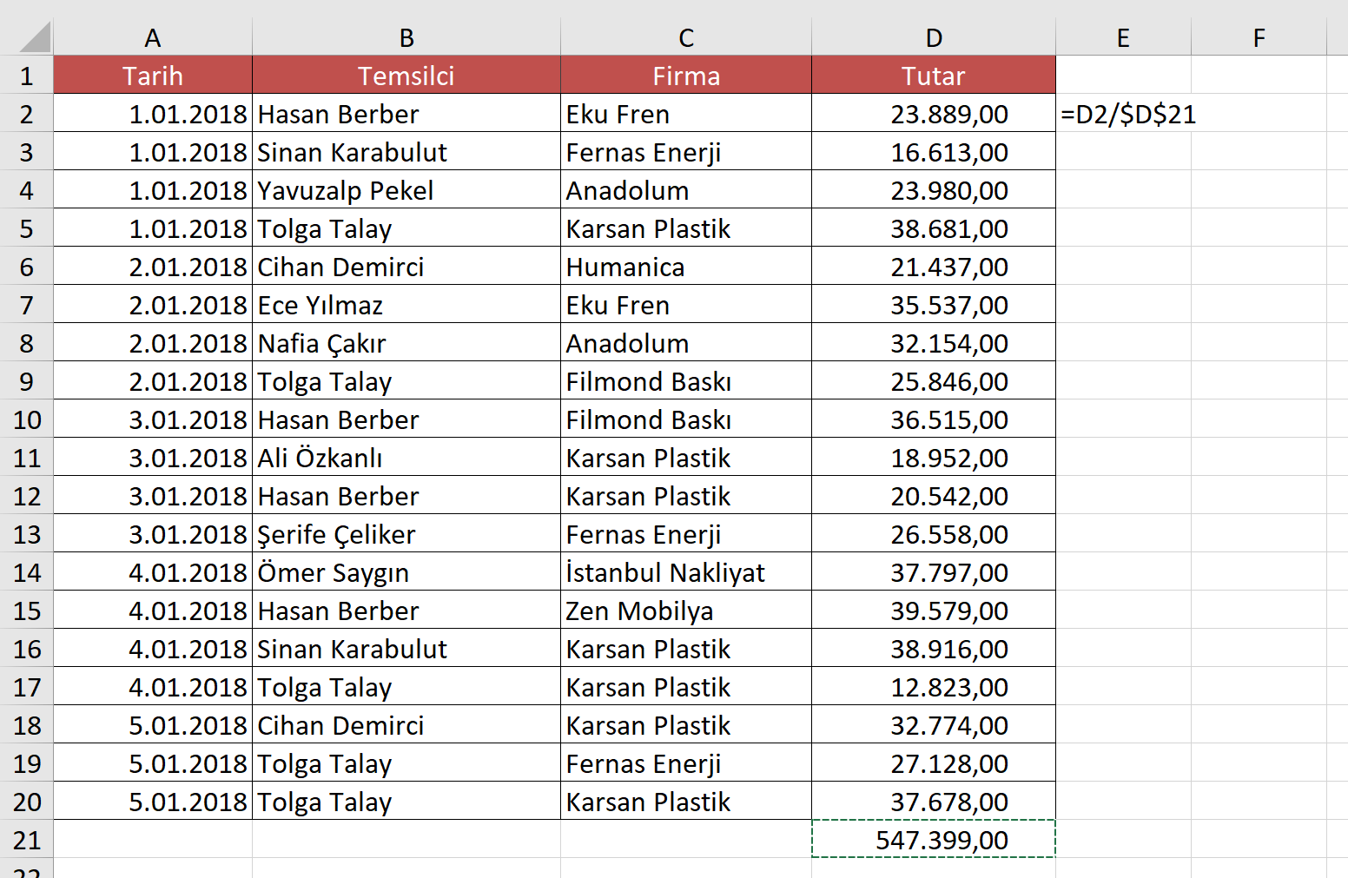Screen dimensions: 1348x878
Task: Click the cell containing İstanbul Nakliyat
Action: tap(686, 572)
